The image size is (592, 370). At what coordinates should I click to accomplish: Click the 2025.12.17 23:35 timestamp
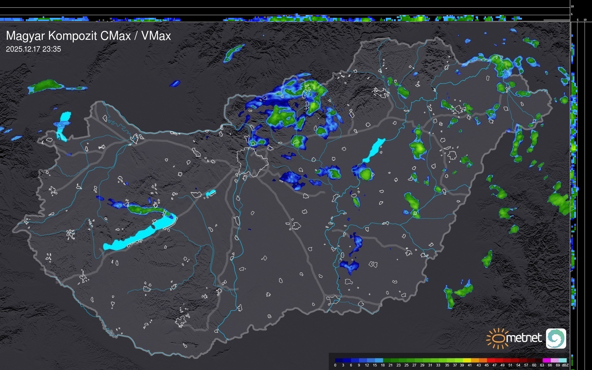click(x=33, y=49)
